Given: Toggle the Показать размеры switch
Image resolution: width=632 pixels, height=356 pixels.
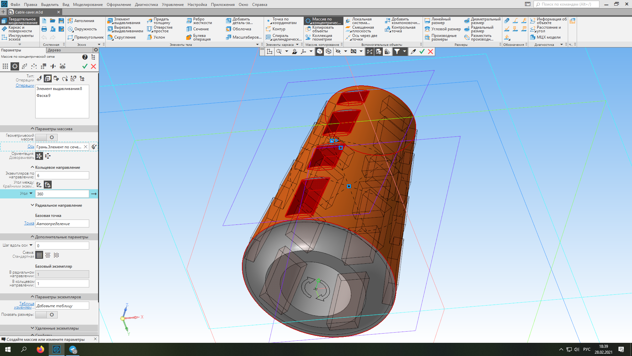Looking at the screenshot, I should (46, 315).
